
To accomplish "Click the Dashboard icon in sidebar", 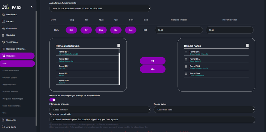I will click(3, 14).
